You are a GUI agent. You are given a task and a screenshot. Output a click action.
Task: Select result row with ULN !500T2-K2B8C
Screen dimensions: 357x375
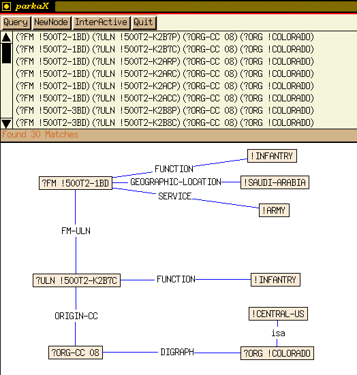pyautogui.click(x=165, y=123)
